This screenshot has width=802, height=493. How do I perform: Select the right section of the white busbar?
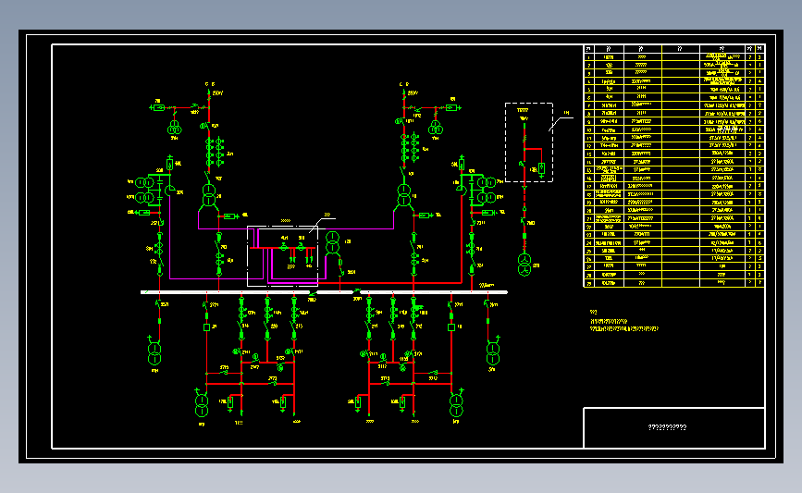[x=434, y=292]
